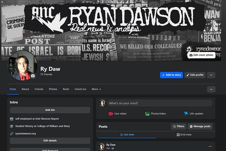The image size is (226, 151).
Task: Click the large profile picture
Action: [22, 65]
